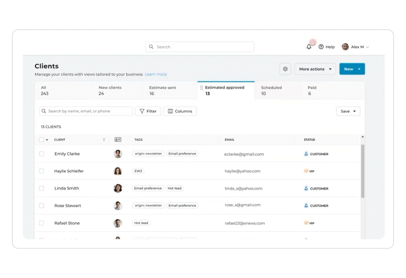The width and height of the screenshot is (406, 278).
Task: Click magnifier in client name search field
Action: tap(44, 111)
